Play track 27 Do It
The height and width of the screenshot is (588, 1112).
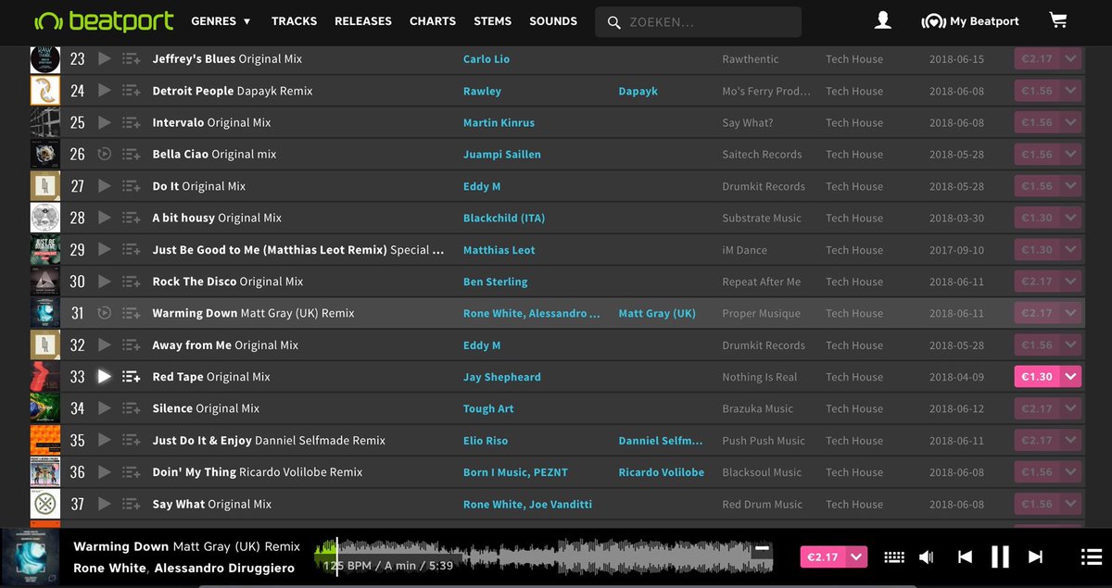[105, 186]
